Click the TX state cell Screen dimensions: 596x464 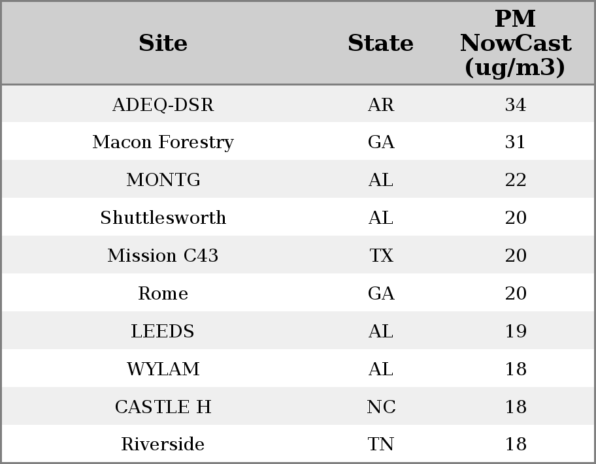(x=381, y=255)
